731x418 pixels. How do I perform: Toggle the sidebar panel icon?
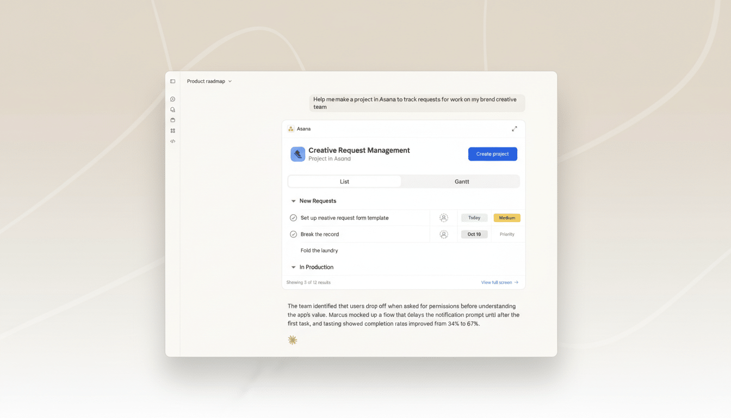pos(172,81)
